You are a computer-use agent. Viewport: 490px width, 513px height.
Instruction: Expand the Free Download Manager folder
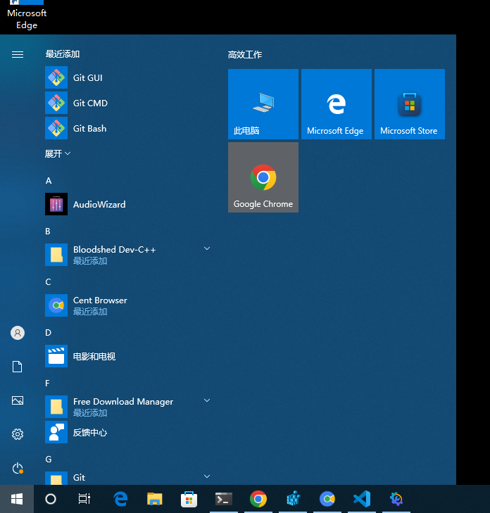click(207, 400)
